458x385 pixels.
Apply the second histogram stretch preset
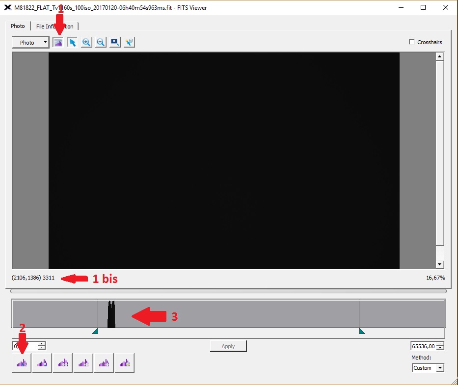coord(42,363)
